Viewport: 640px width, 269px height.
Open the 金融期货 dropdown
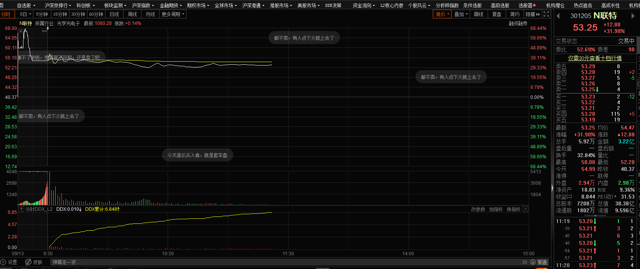171,5
